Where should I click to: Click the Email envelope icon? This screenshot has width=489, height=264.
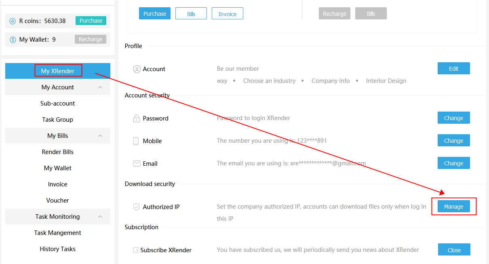click(x=137, y=164)
